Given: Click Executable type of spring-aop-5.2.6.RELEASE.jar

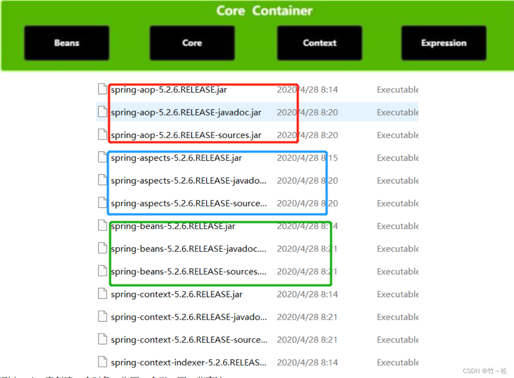Looking at the screenshot, I should [x=398, y=90].
